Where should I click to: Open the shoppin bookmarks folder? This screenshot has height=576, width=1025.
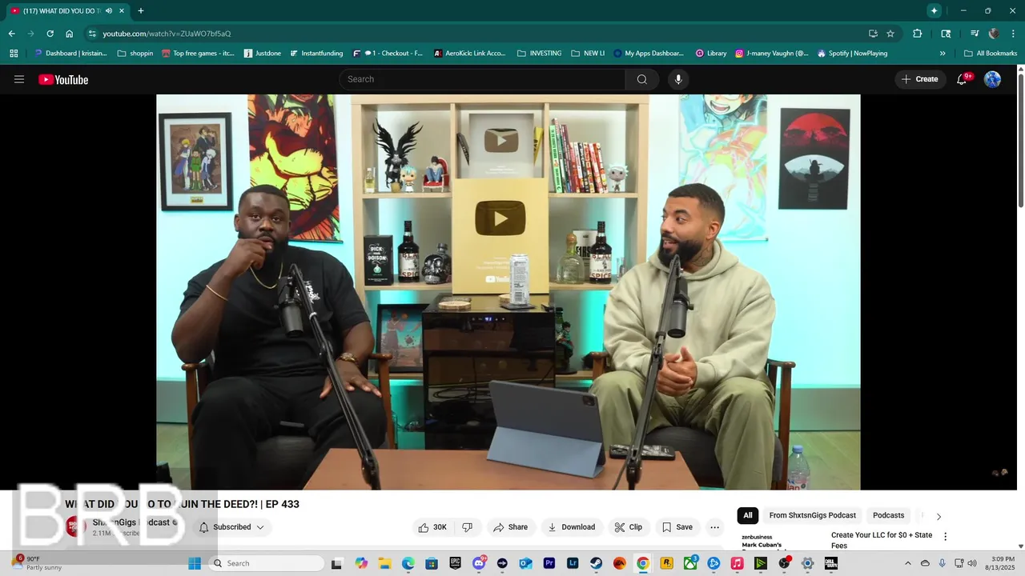[x=135, y=54]
